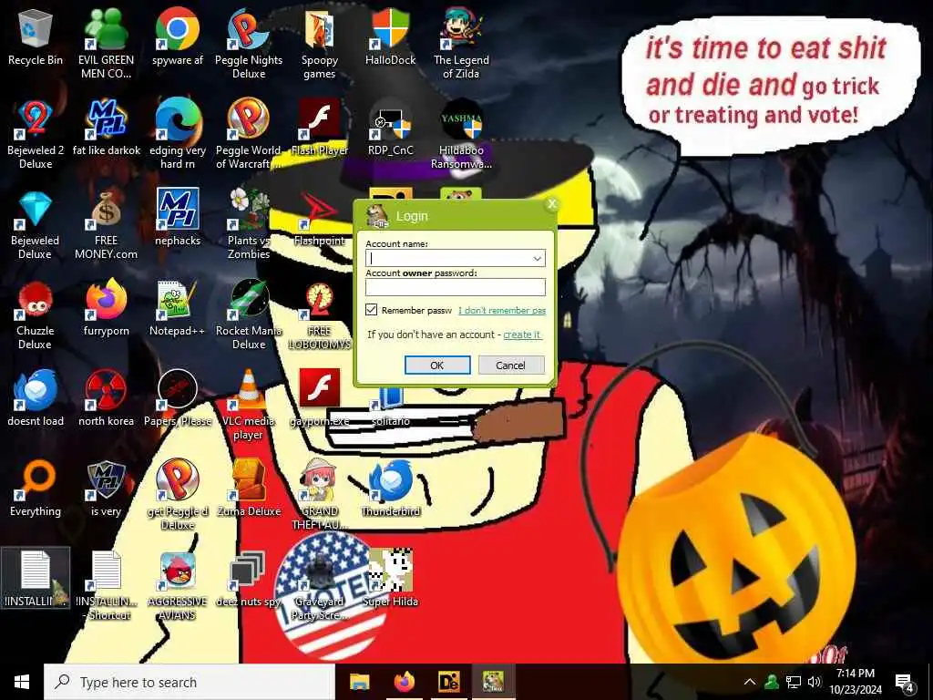Open the !INSTALLIN... - Shortcut file
Image resolution: width=933 pixels, height=700 pixels.
tap(108, 586)
